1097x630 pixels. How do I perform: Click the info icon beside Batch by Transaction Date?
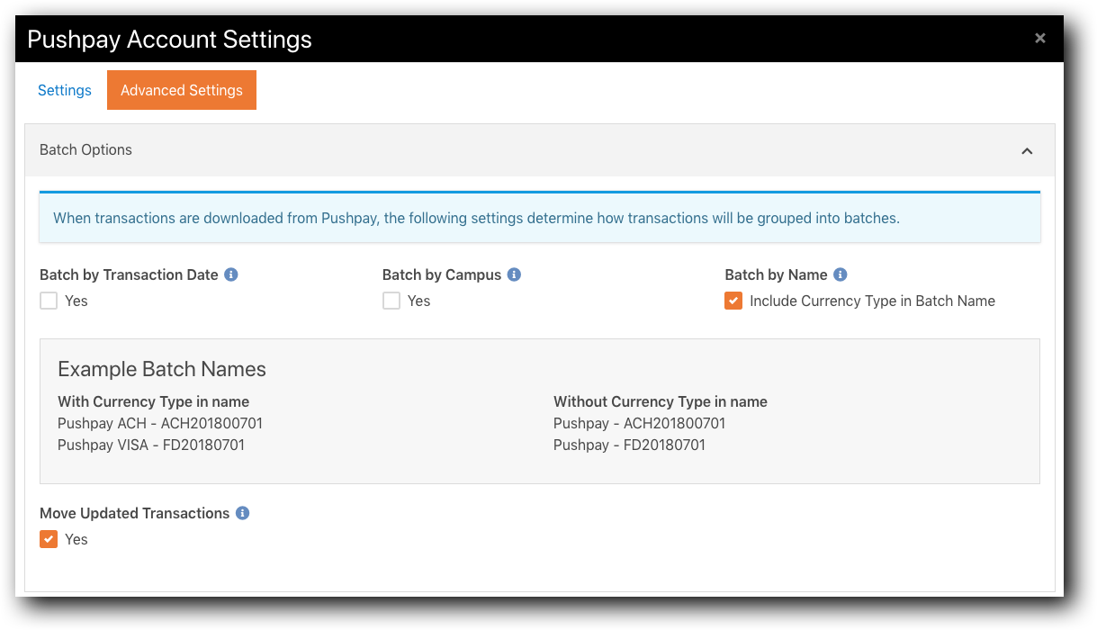[x=231, y=274]
